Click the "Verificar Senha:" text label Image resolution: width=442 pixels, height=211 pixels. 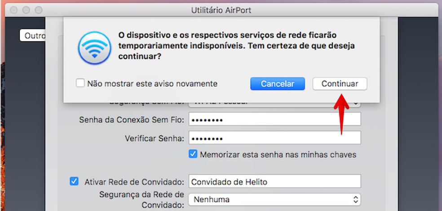[154, 138]
